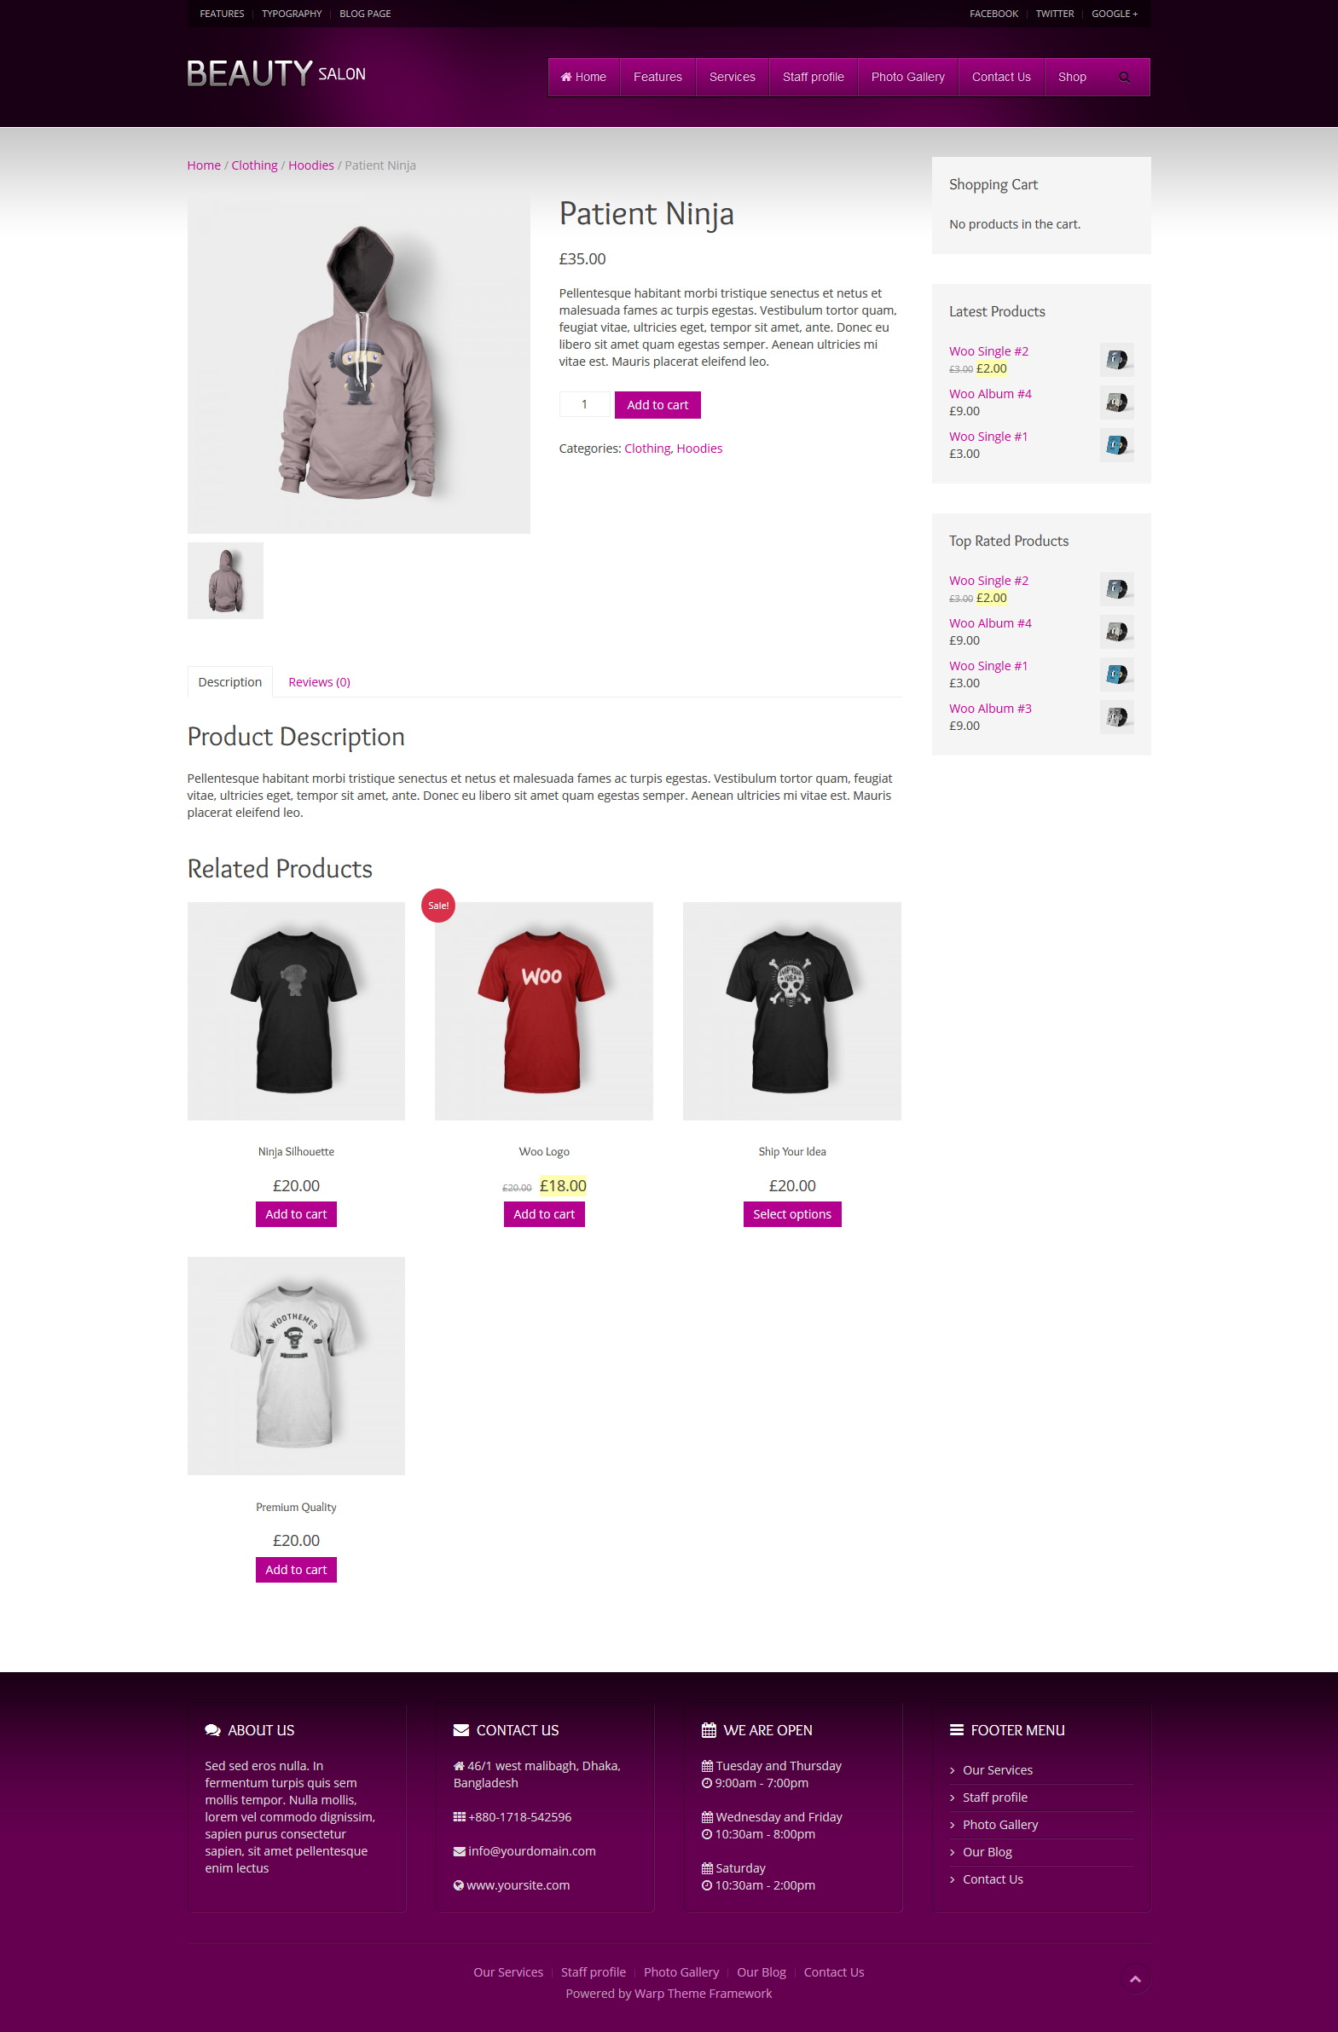Screen dimensions: 1338x2032
Task: Open the Hoodies breadcrumb link
Action: 310,165
